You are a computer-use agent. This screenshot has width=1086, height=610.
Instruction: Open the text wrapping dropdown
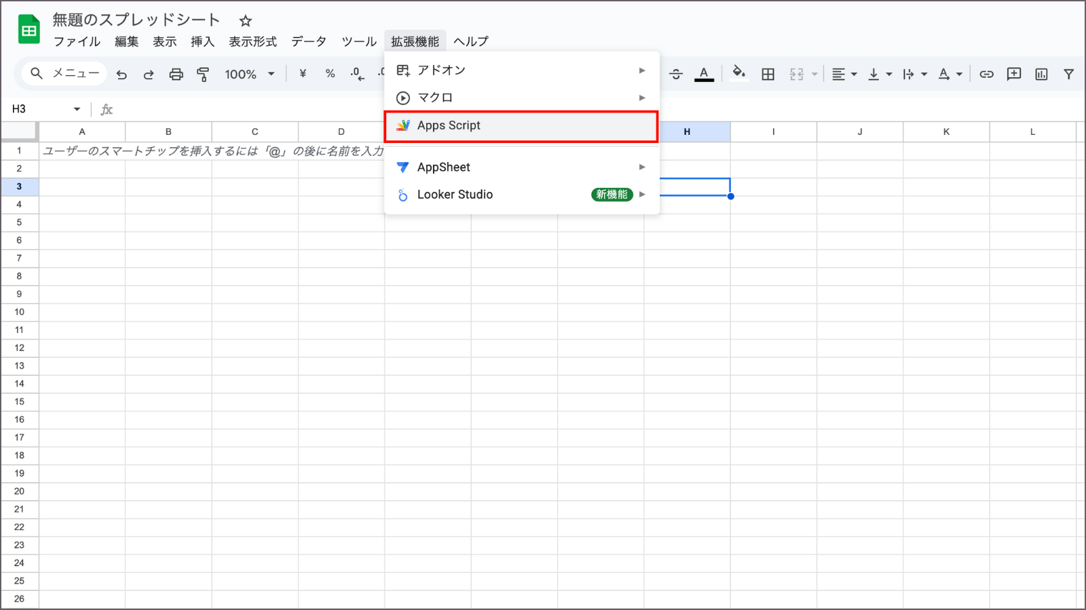pos(915,74)
